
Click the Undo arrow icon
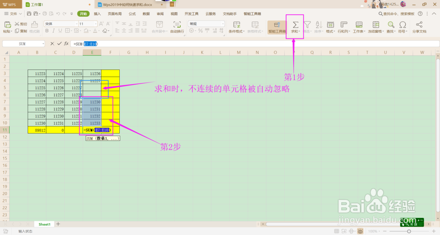click(58, 14)
